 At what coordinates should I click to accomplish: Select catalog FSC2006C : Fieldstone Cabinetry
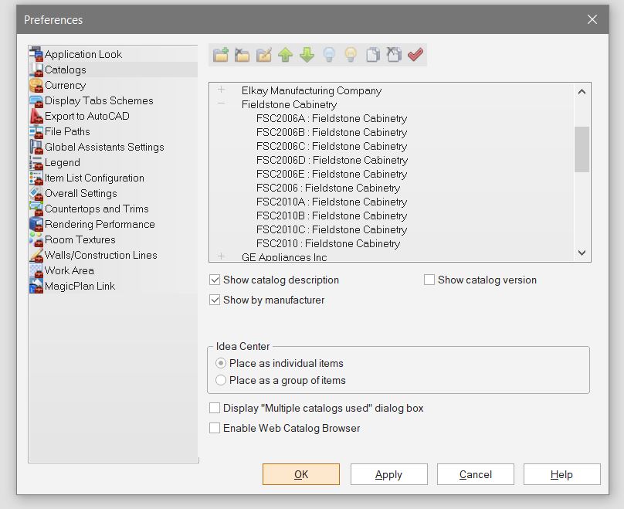click(332, 147)
